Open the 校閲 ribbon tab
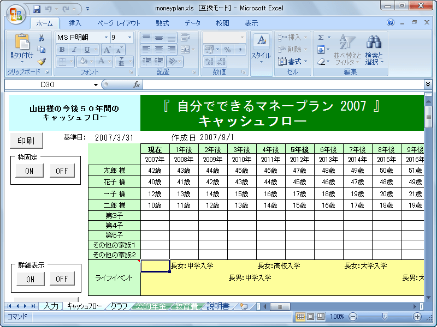The height and width of the screenshot is (327, 437). coord(222,23)
